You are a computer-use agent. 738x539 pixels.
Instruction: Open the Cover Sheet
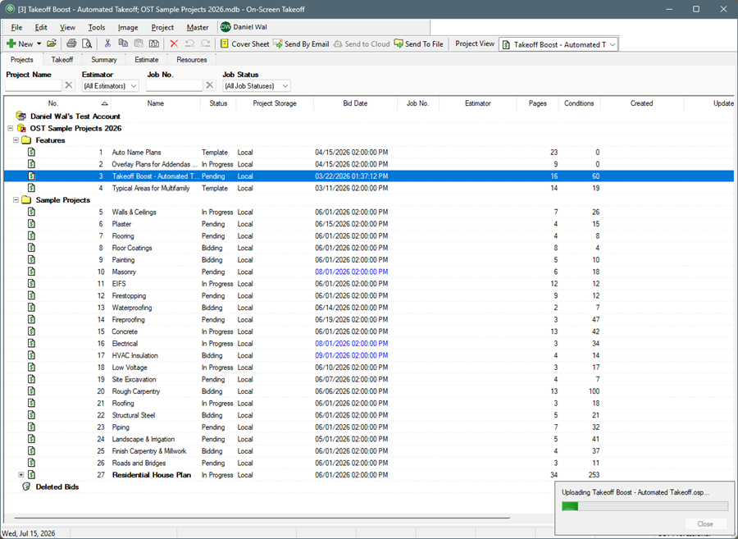point(244,43)
